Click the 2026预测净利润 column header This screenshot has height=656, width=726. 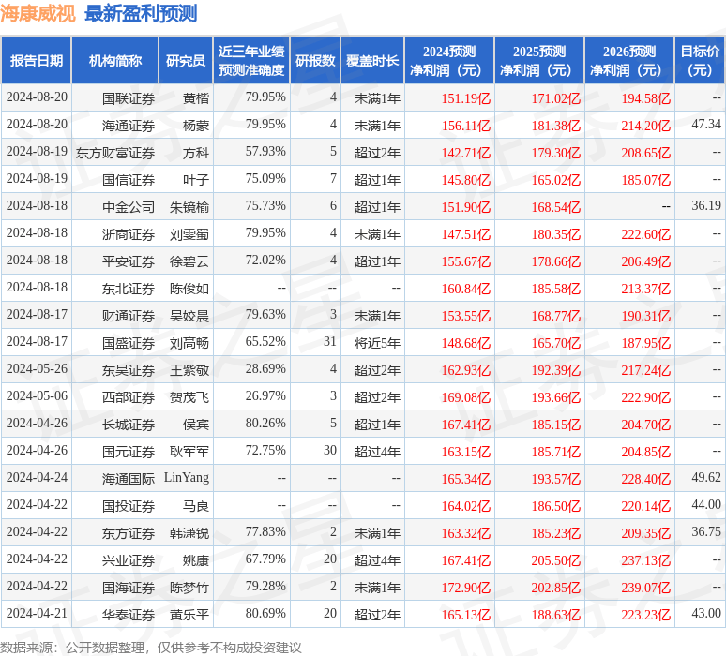[x=629, y=61]
